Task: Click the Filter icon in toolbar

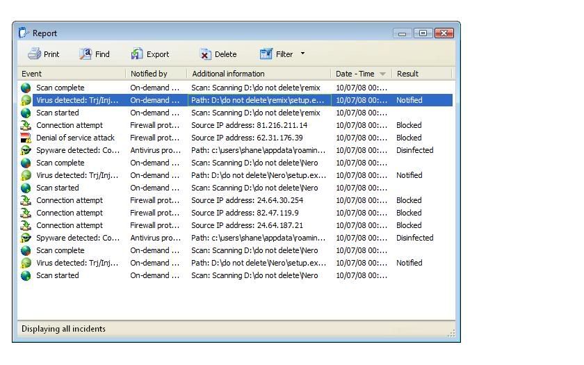Action: click(266, 54)
